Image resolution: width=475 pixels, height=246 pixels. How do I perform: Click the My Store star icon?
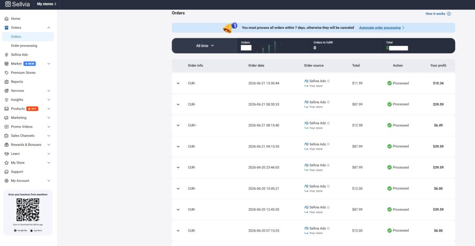click(6, 163)
